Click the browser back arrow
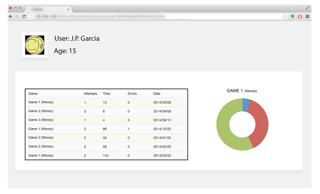This screenshot has height=194, width=320. (x=11, y=16)
